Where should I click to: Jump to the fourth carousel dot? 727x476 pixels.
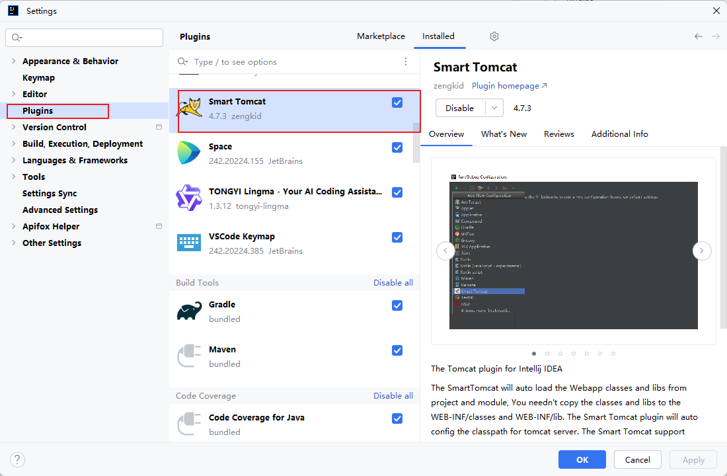pos(574,354)
